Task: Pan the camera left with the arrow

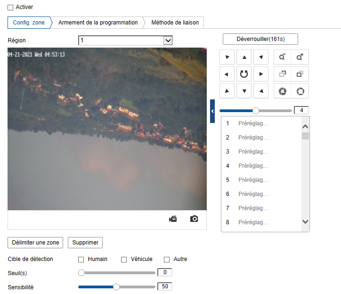Action: pyautogui.click(x=227, y=74)
